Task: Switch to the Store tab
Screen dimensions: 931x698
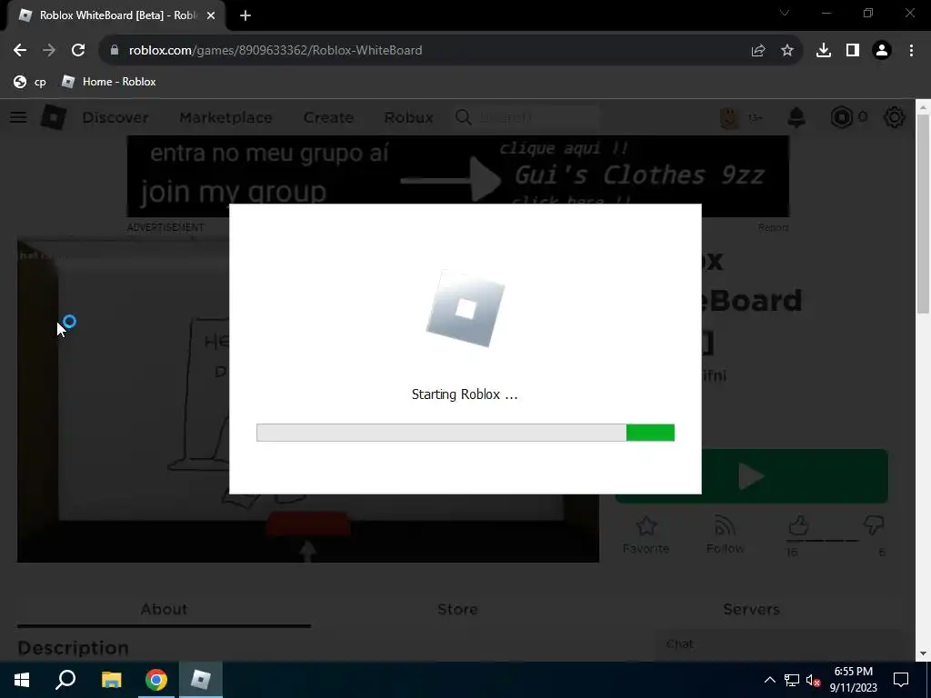Action: tap(457, 610)
